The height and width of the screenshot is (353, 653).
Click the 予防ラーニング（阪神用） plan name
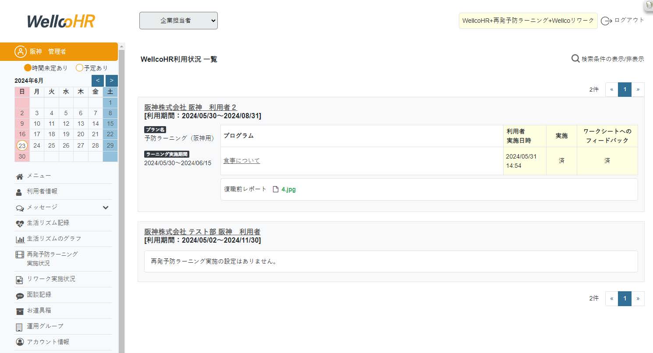tap(179, 138)
